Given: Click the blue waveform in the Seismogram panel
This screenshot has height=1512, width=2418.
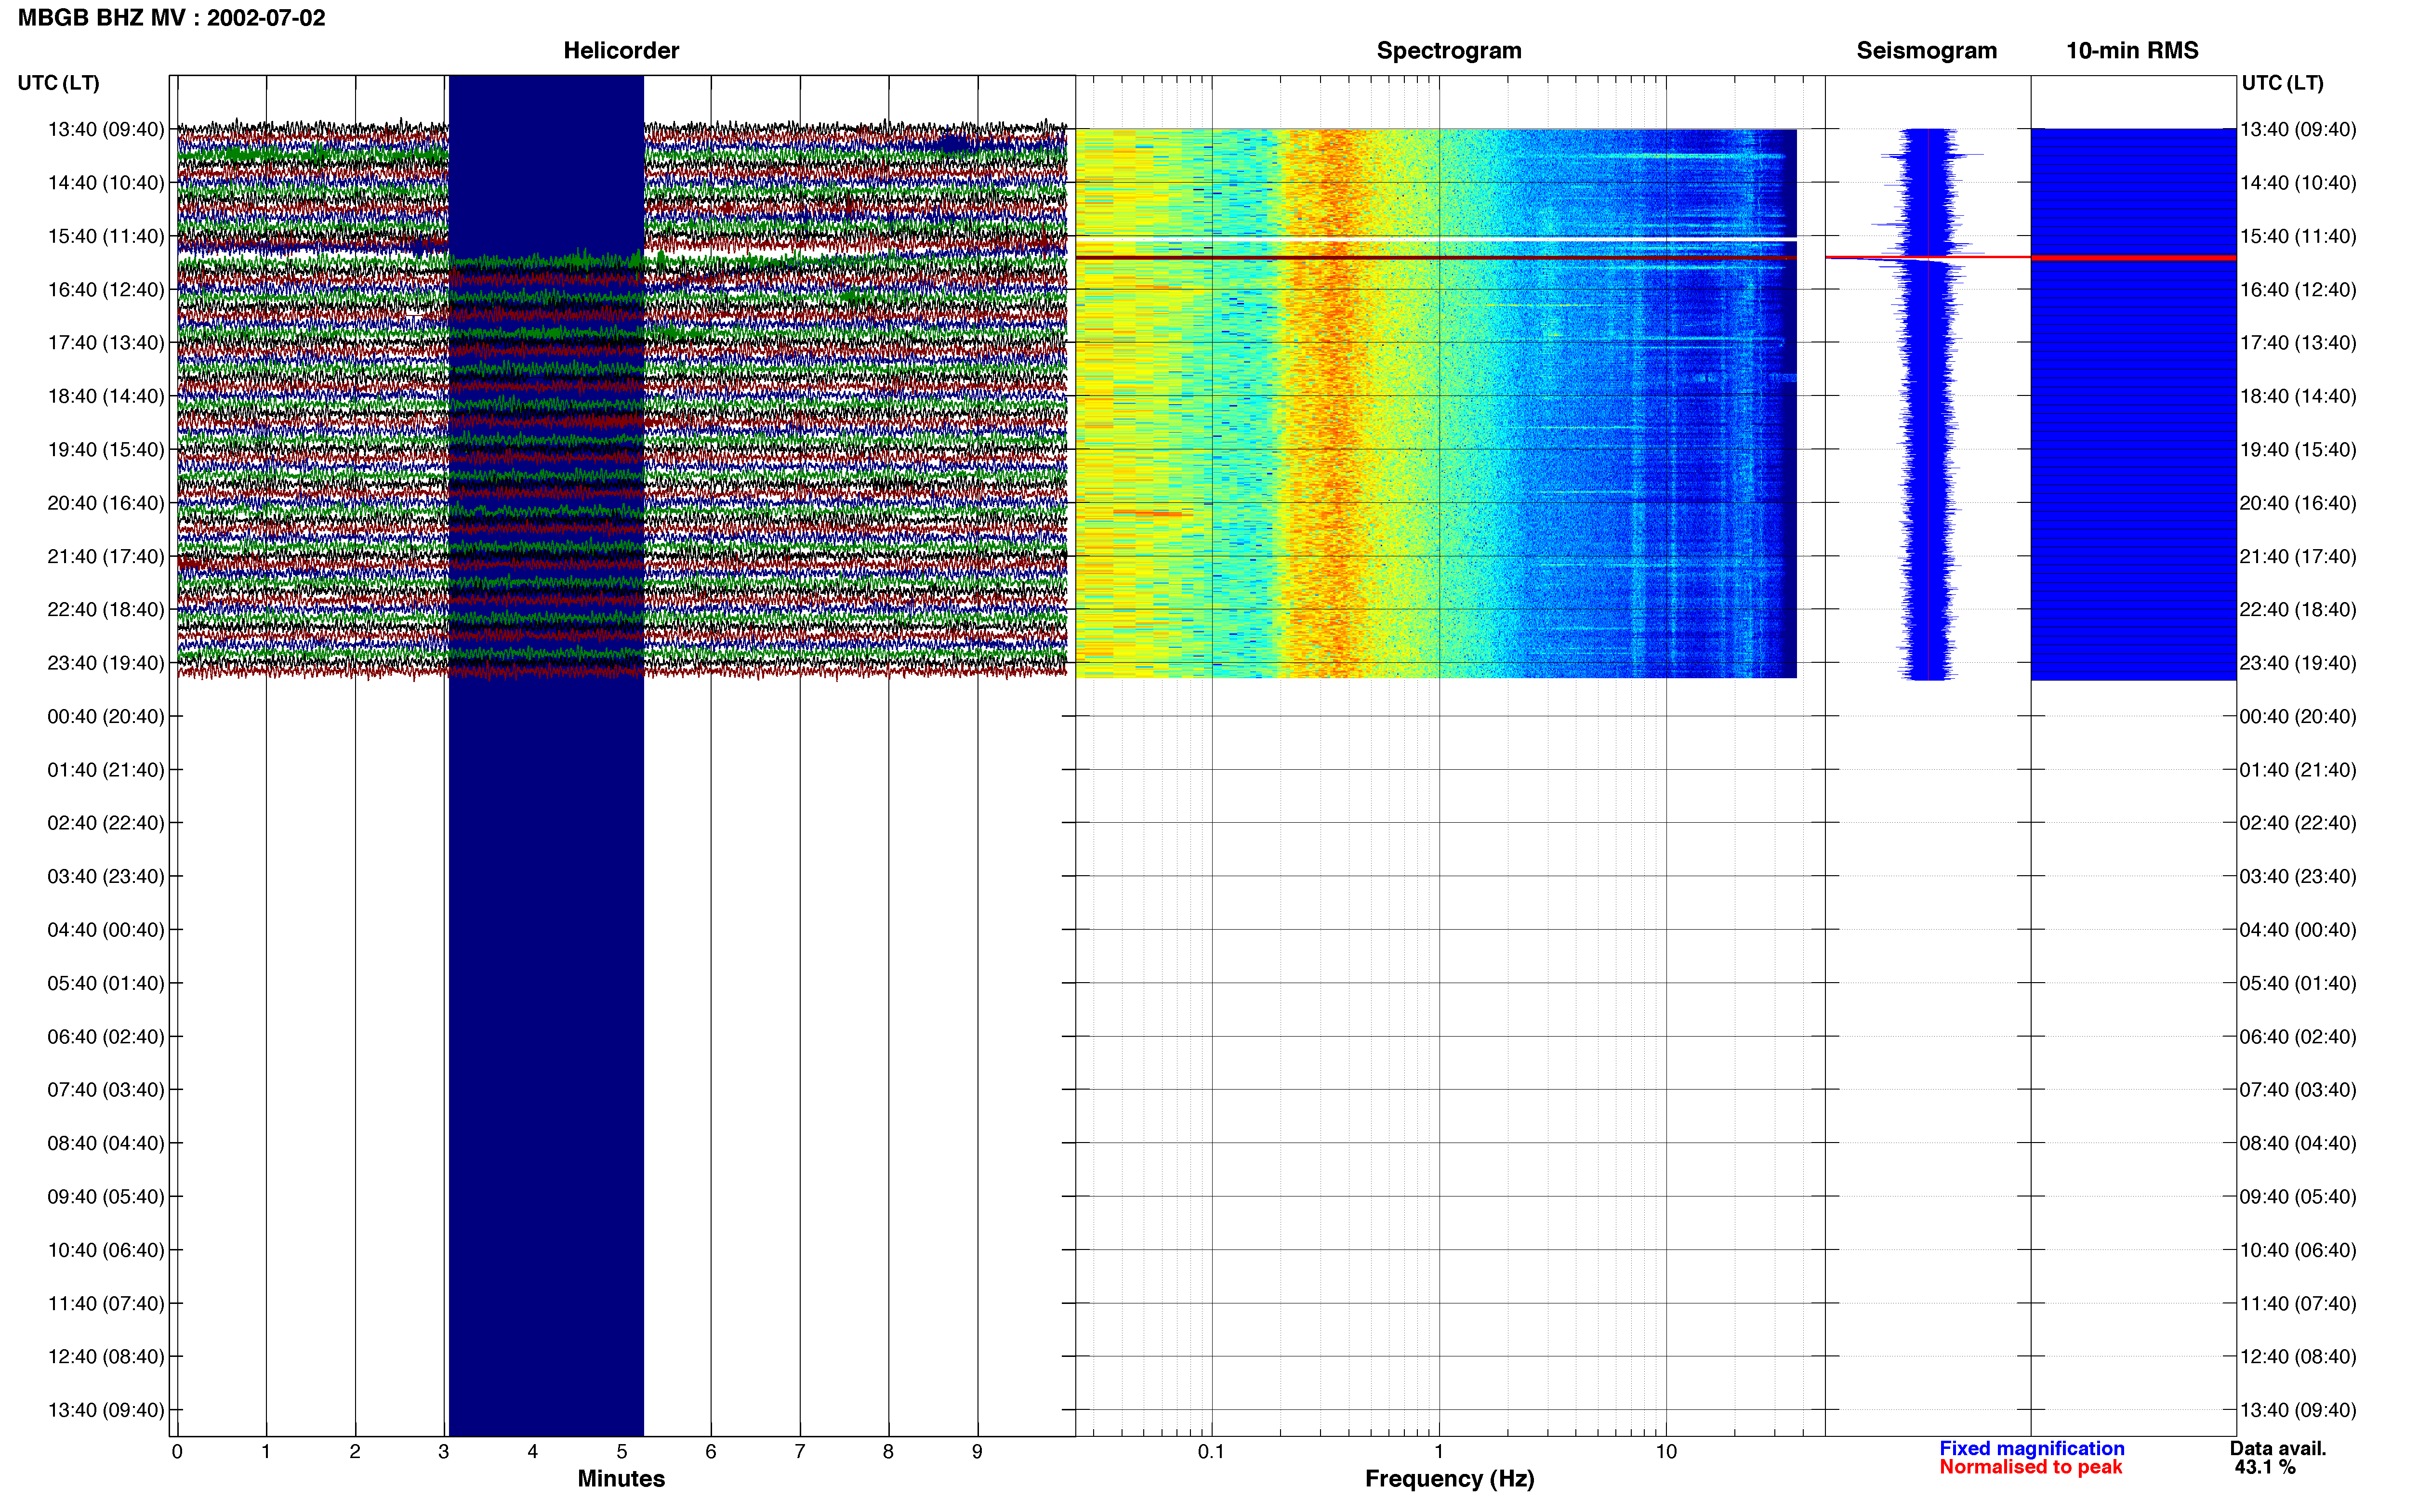Looking at the screenshot, I should click(1928, 404).
